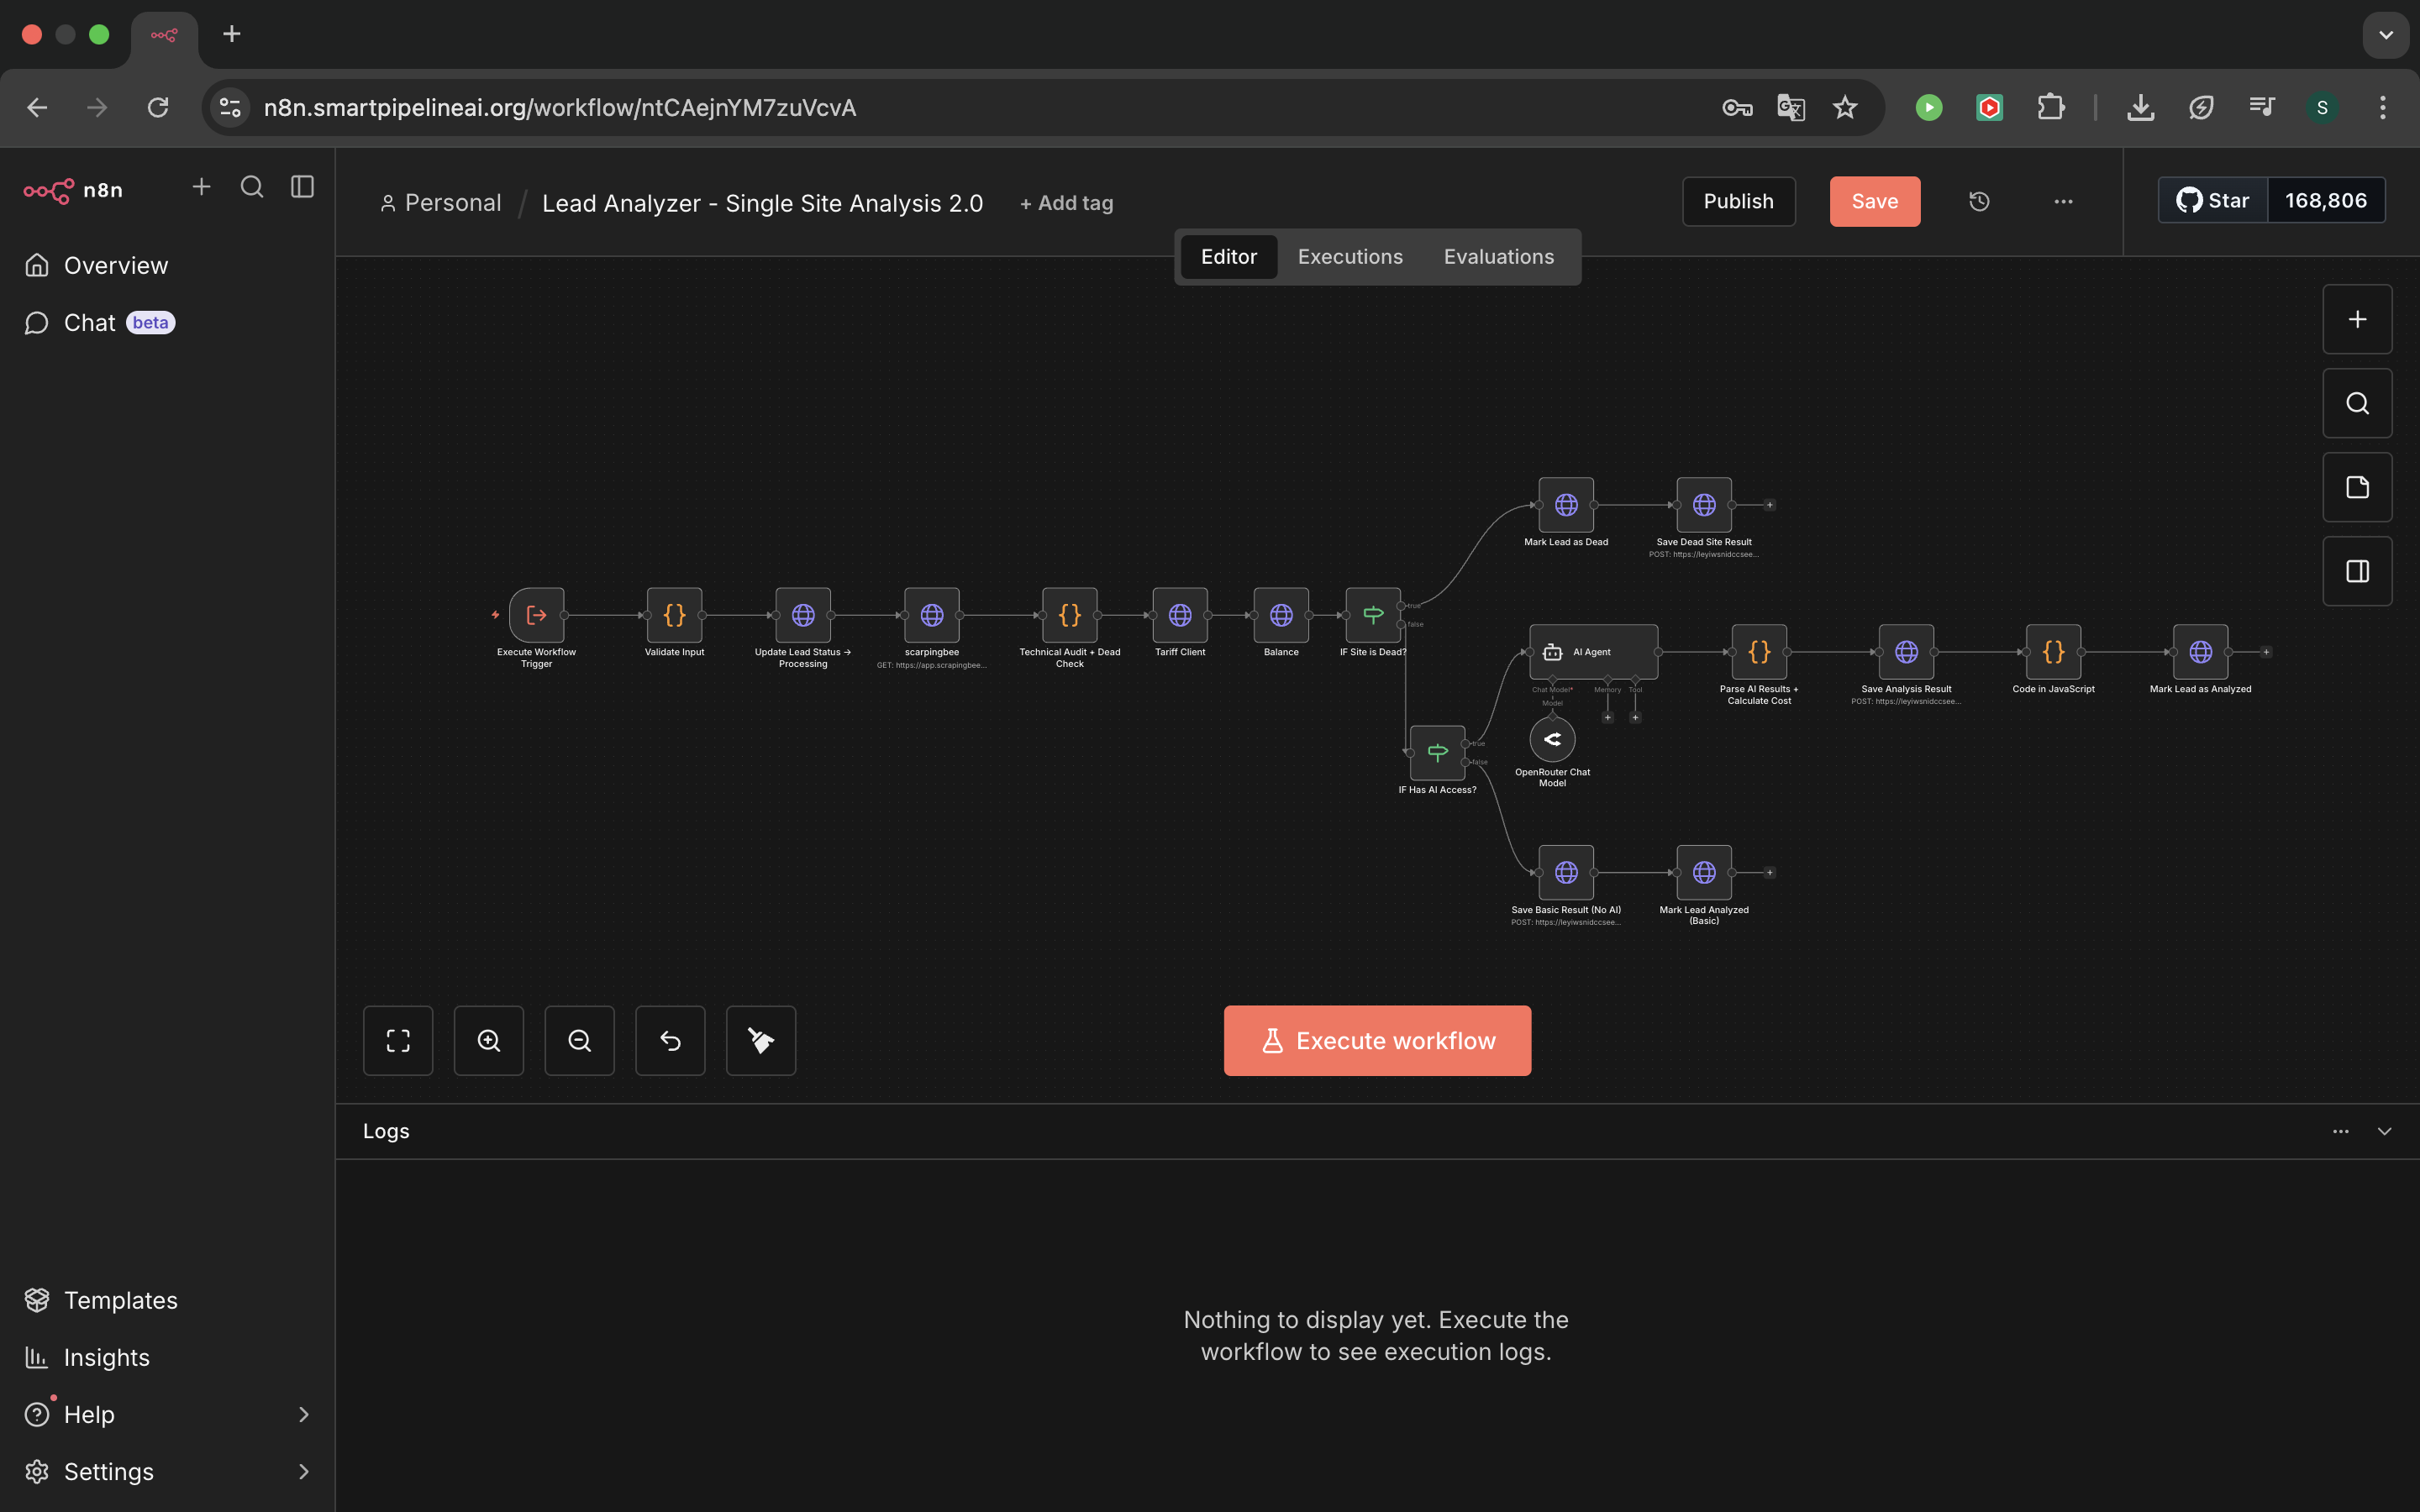The width and height of the screenshot is (2420, 1512).
Task: Switch to the Executions tab
Action: (1350, 257)
